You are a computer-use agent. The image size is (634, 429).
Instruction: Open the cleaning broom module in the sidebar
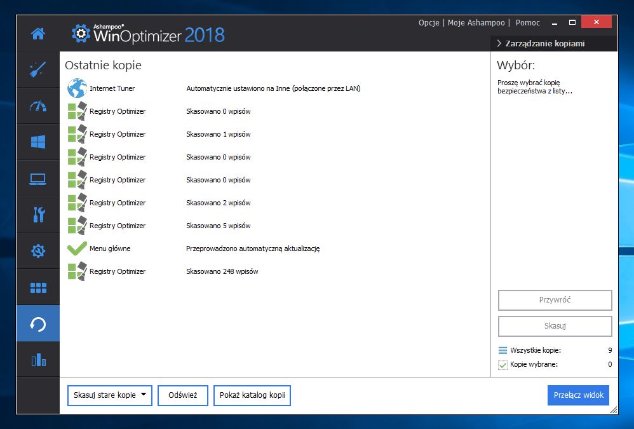[38, 69]
